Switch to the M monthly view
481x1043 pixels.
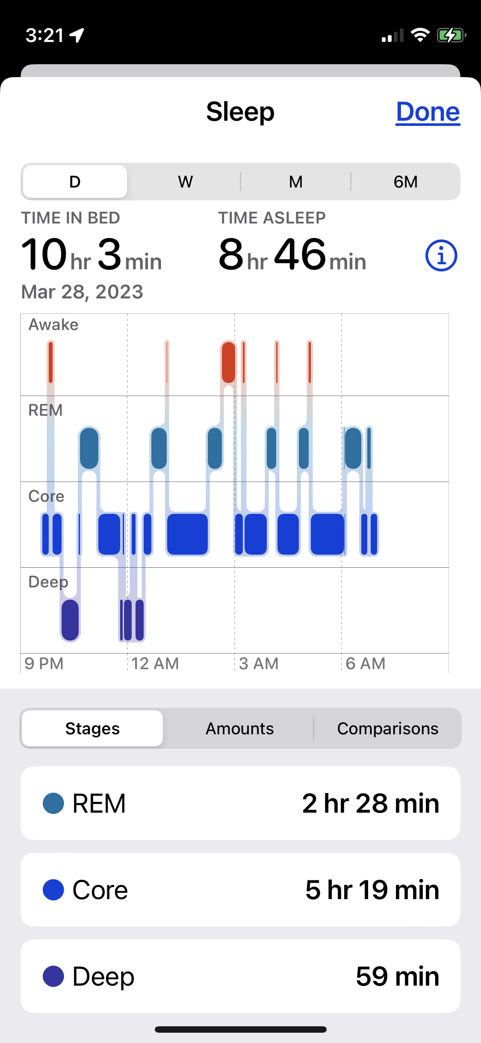click(295, 182)
